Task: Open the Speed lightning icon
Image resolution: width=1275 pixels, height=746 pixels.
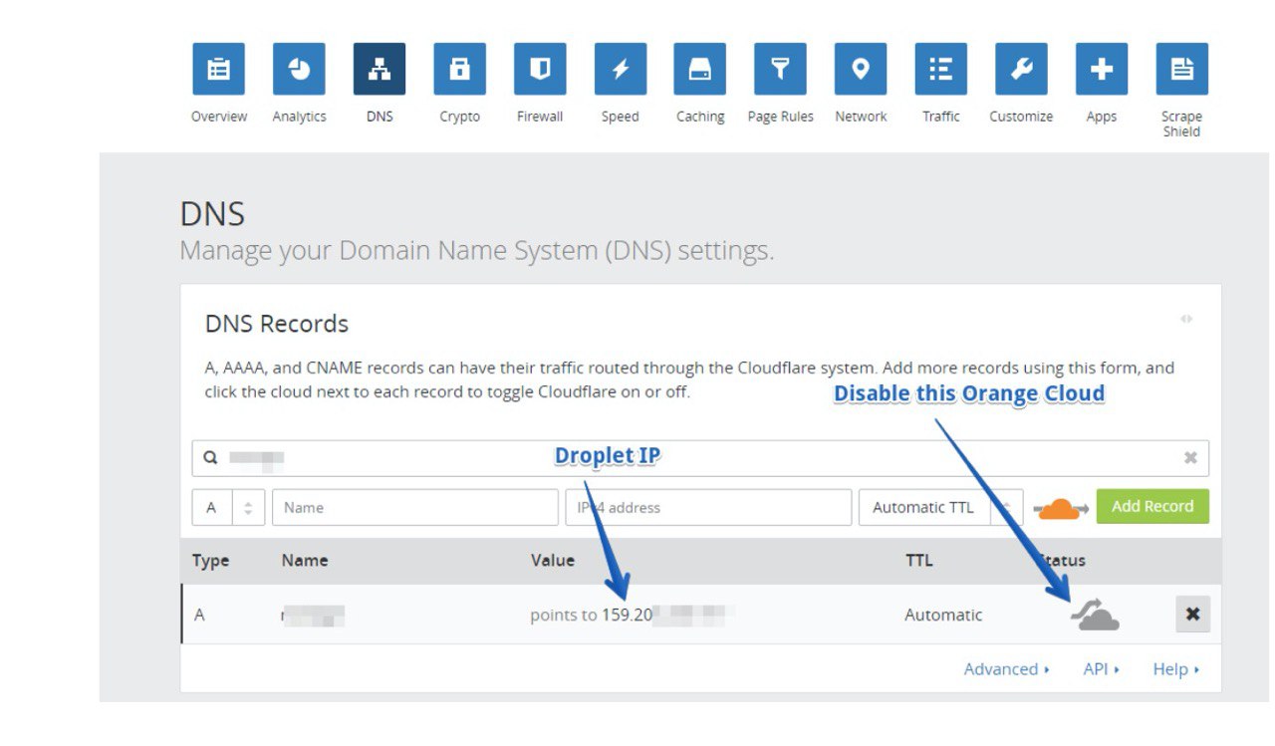Action: tap(620, 69)
